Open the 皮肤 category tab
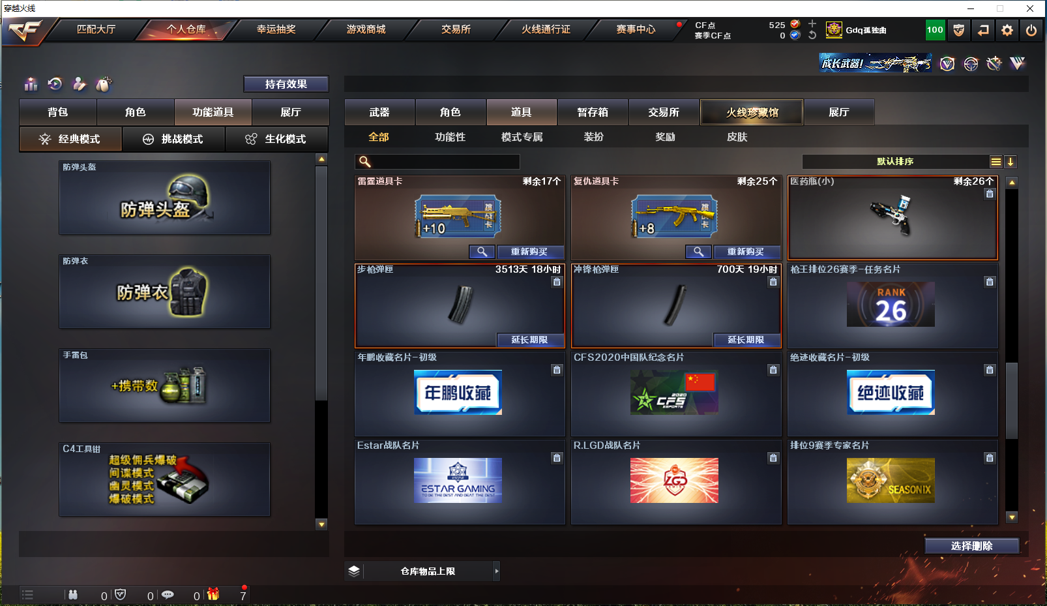 coord(737,137)
